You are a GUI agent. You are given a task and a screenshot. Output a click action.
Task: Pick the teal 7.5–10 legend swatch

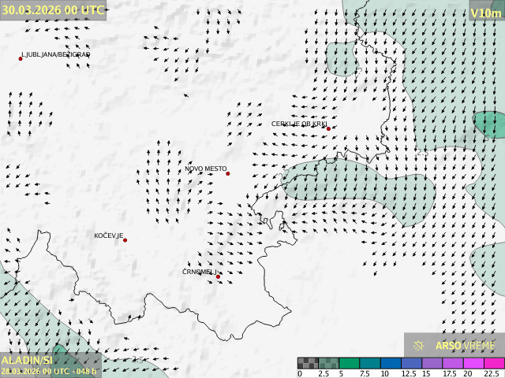(x=370, y=363)
